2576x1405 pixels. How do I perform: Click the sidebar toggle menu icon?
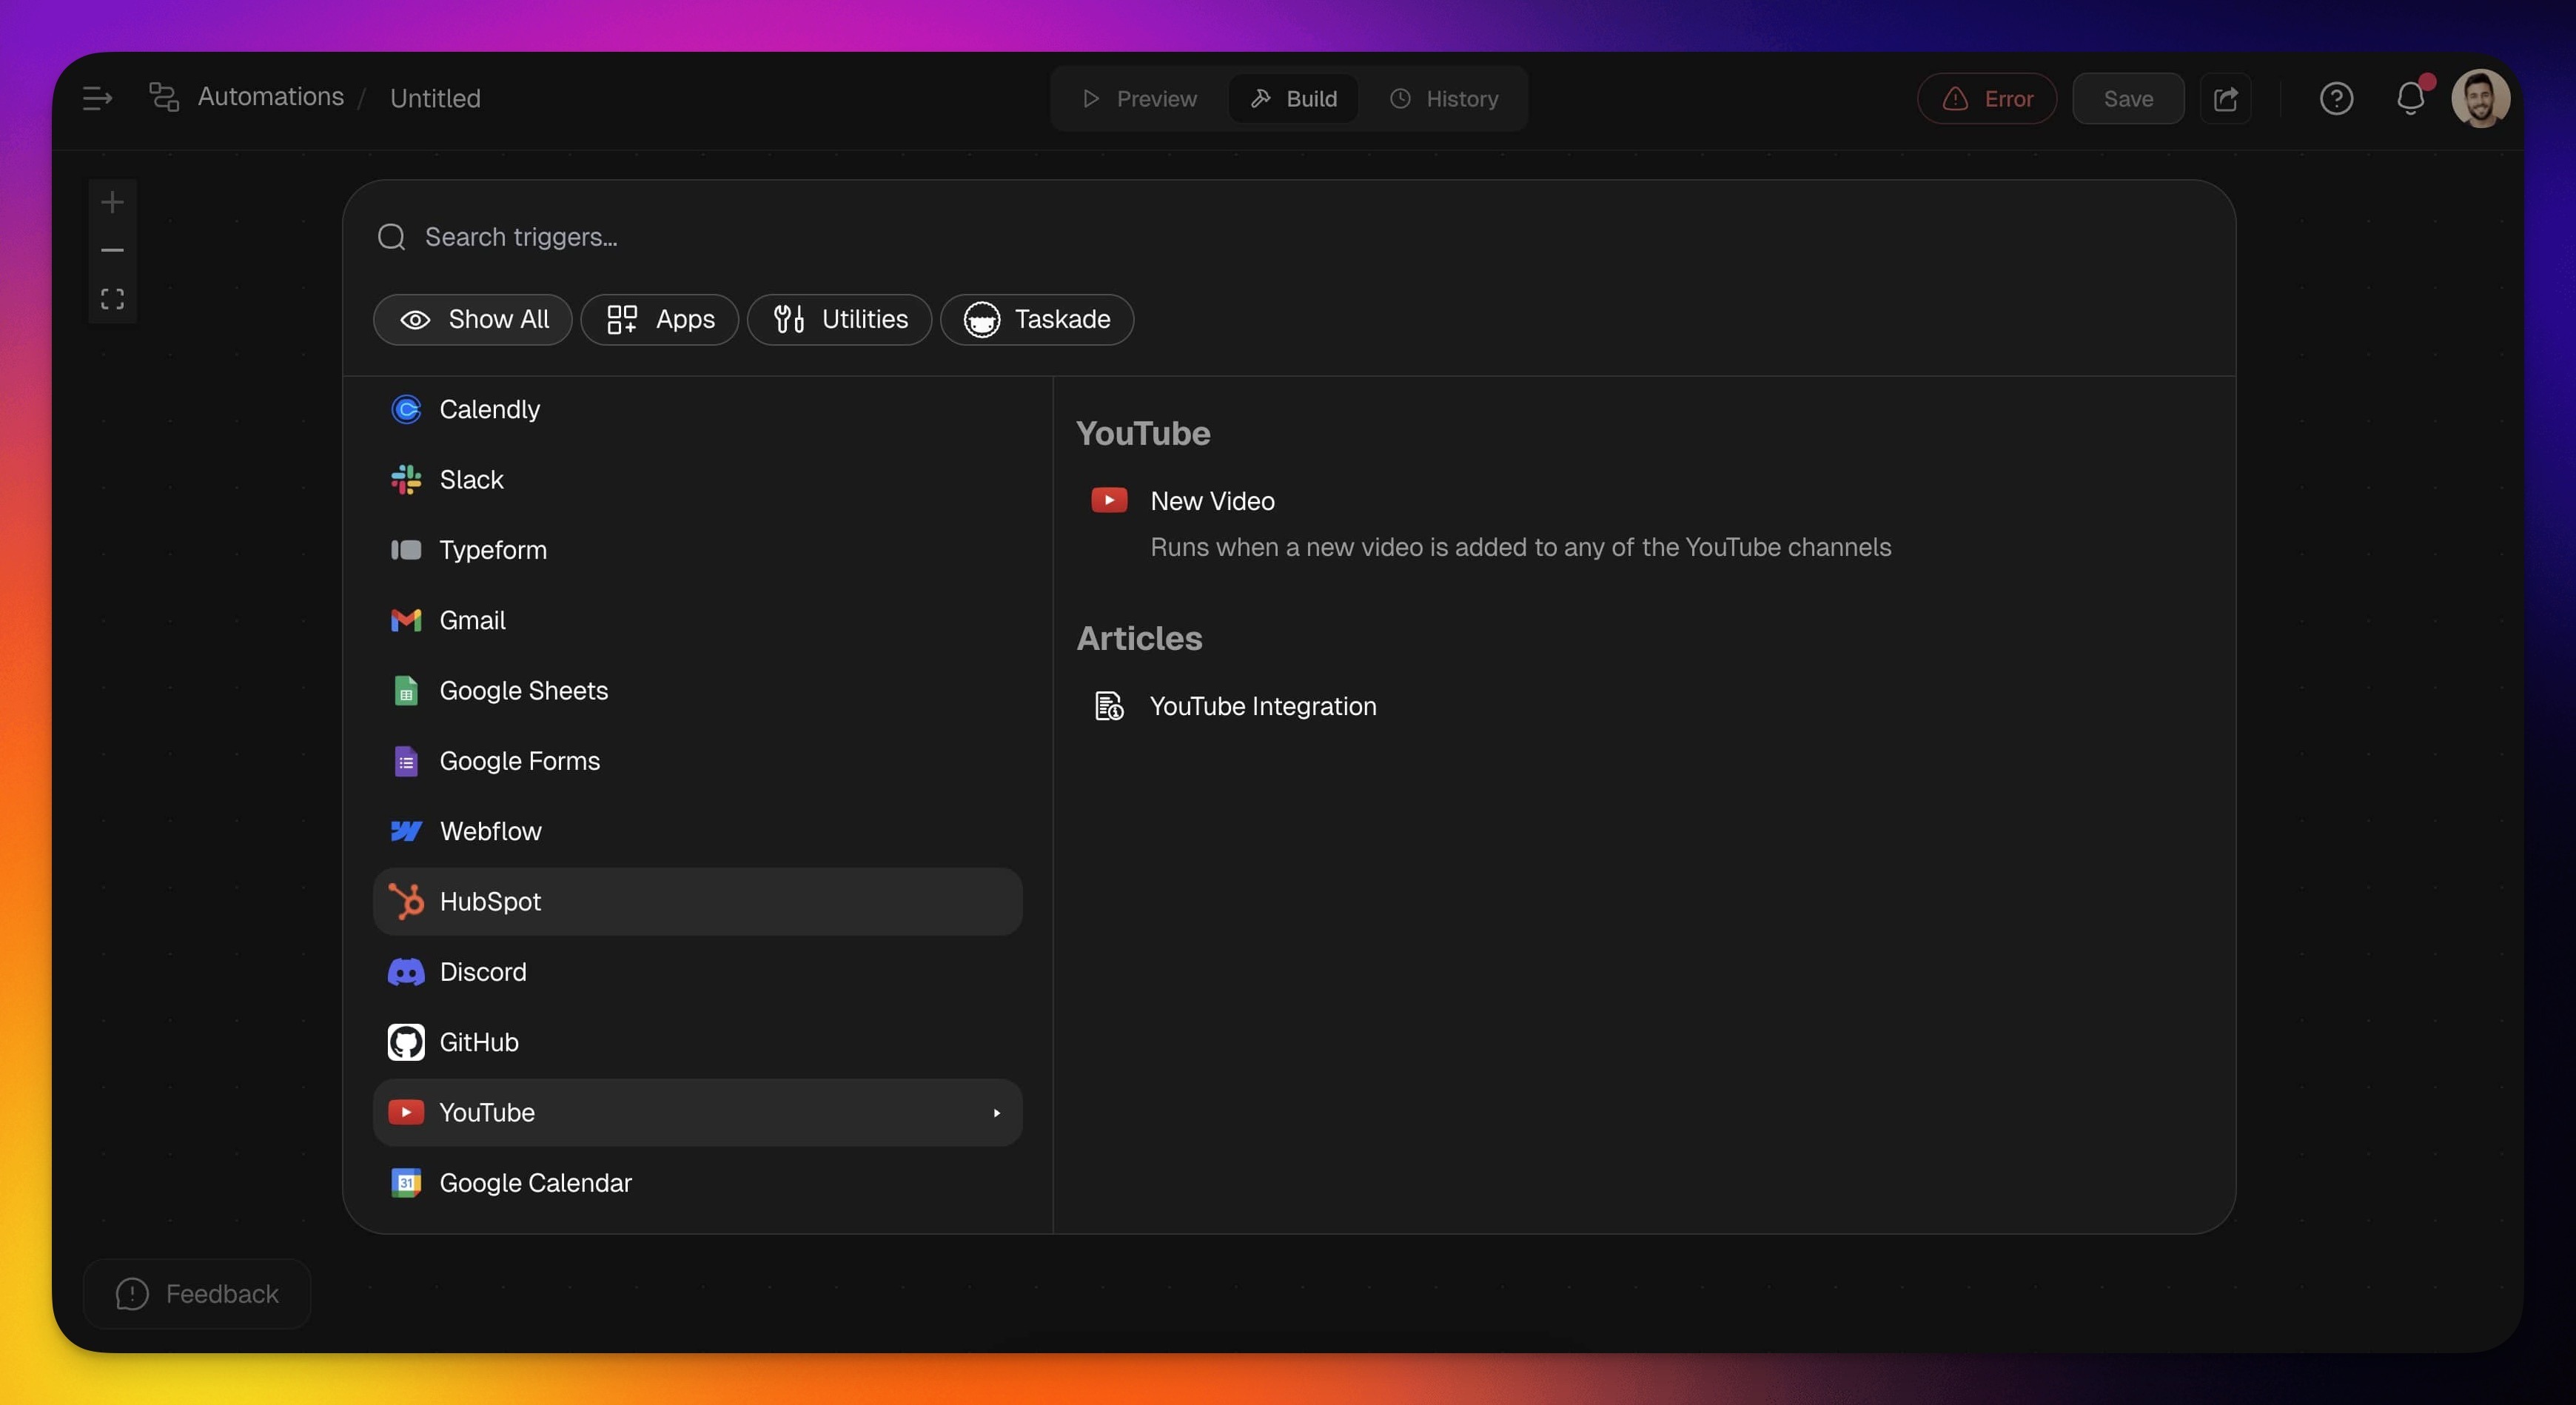coord(97,98)
